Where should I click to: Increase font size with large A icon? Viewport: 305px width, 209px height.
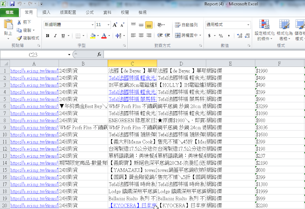pyautogui.click(x=115, y=25)
